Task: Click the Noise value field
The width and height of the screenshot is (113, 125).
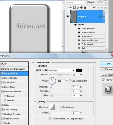Action: click(x=75, y=113)
